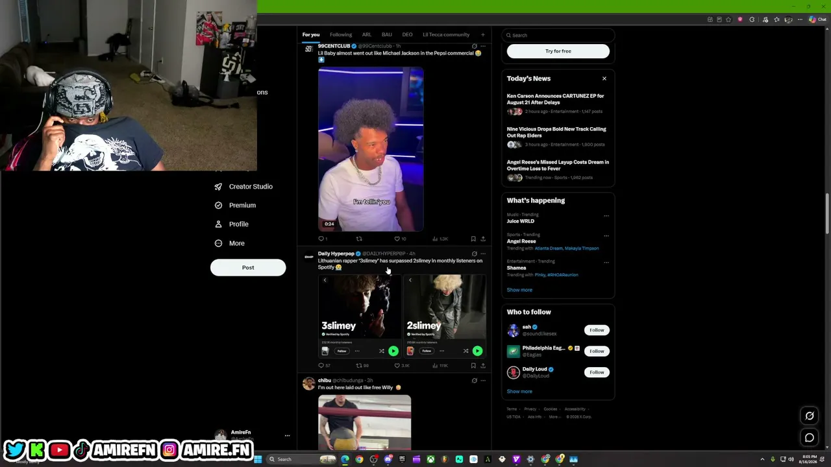Open the Juice WRLD trending topic
This screenshot has height=467, width=831.
(521, 221)
